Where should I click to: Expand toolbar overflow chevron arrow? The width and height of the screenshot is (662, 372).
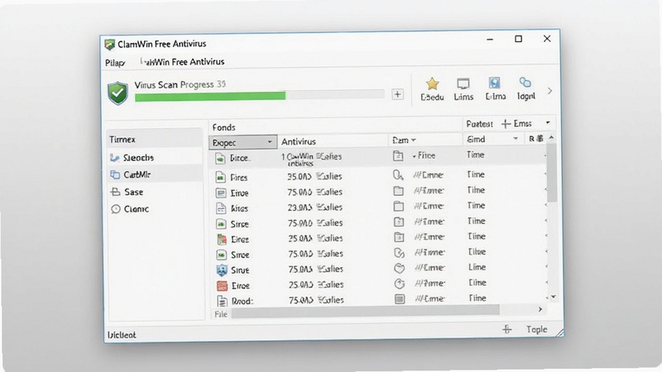click(x=549, y=91)
